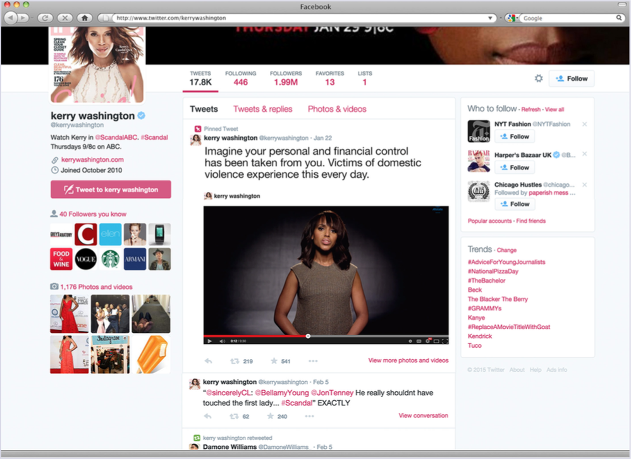Stop loading with the X toolbar button
The image size is (631, 459).
click(x=64, y=18)
